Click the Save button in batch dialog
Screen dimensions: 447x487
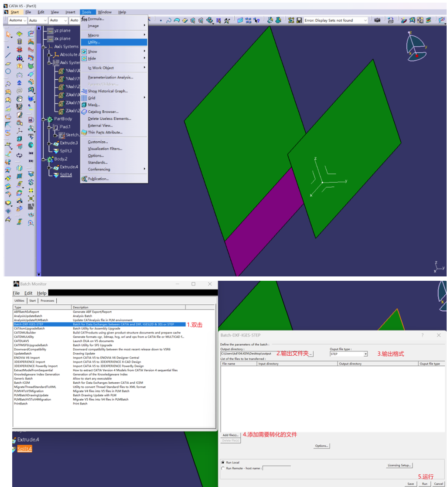(x=411, y=484)
